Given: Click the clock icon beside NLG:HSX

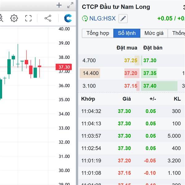Looking at the screenshot, I should pos(85,18).
